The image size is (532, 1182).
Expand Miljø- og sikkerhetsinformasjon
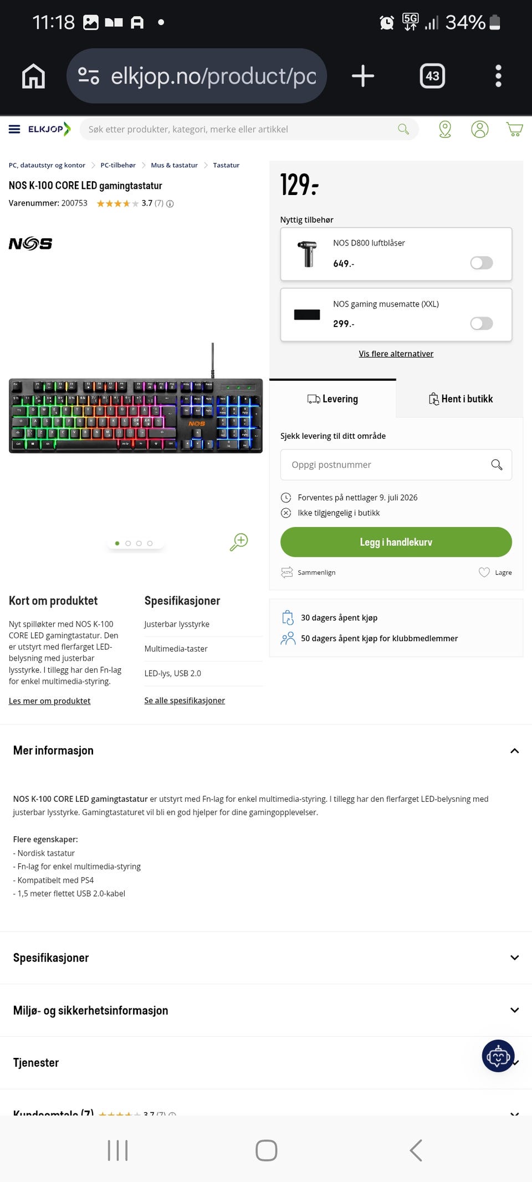pyautogui.click(x=514, y=1010)
